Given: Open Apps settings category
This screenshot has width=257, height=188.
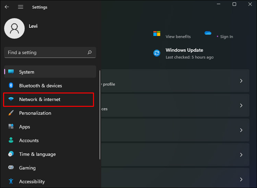Looking at the screenshot, I should (x=25, y=127).
